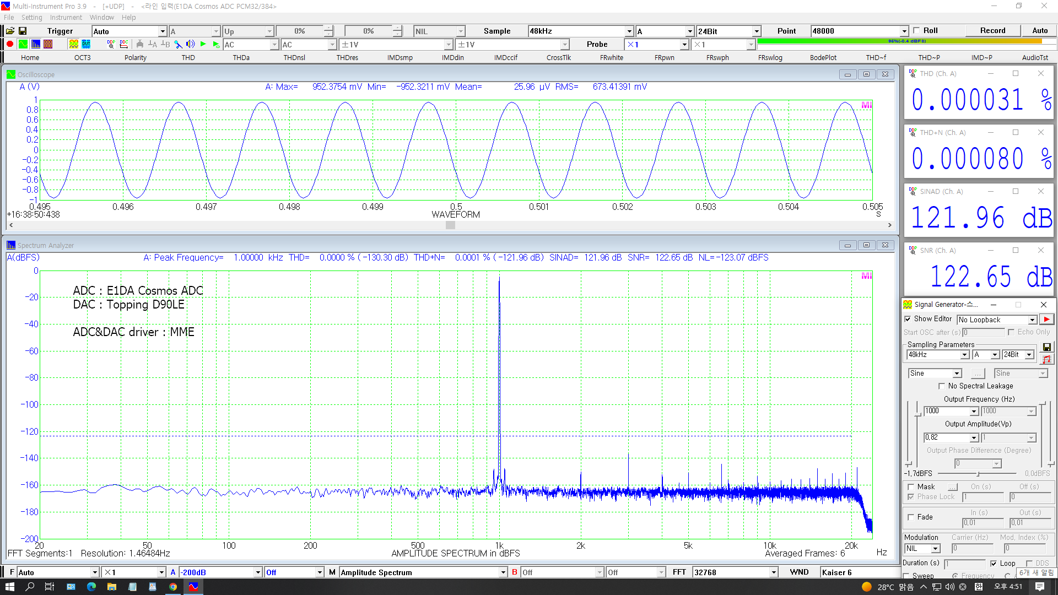Viewport: 1058px width, 595px height.
Task: Click the Save floppy disk toolbar icon
Action: coord(23,31)
